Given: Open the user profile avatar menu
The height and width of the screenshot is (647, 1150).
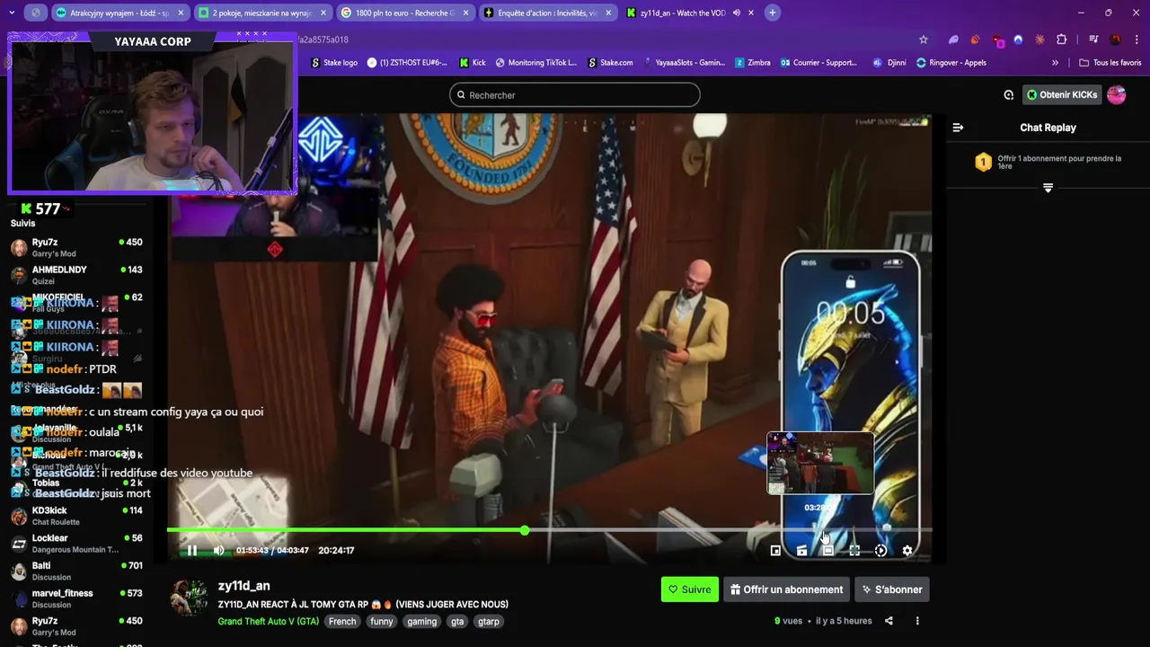Looking at the screenshot, I should pyautogui.click(x=1116, y=94).
